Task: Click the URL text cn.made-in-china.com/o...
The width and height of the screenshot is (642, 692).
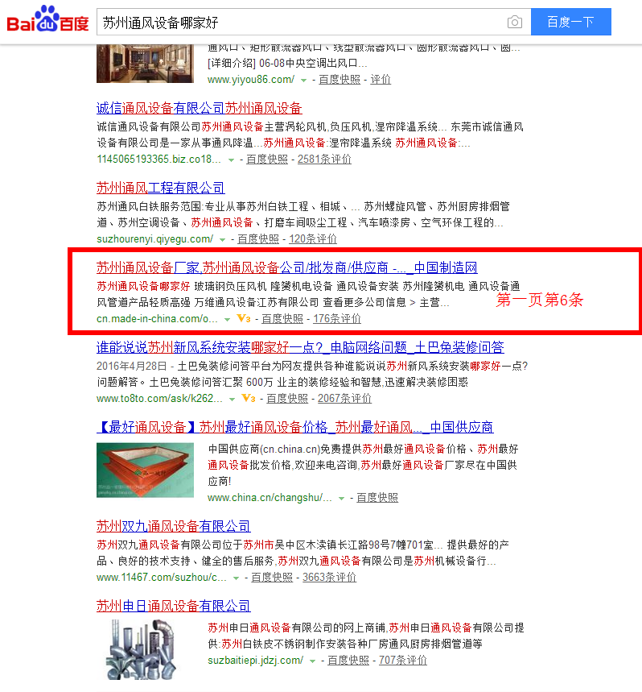Action: click(x=157, y=319)
